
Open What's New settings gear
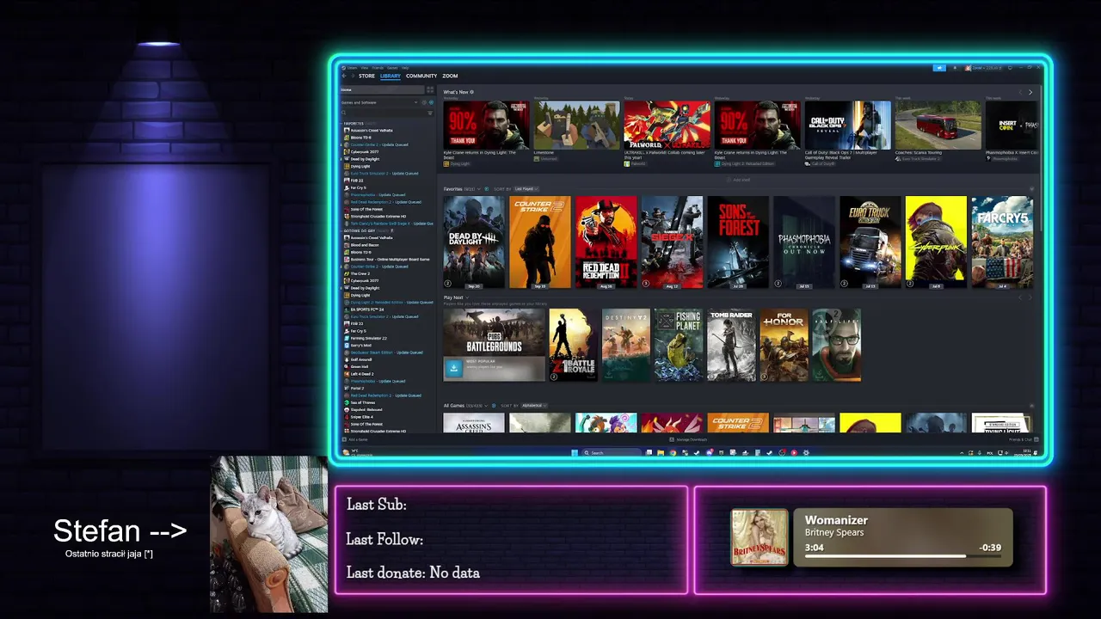click(x=471, y=92)
